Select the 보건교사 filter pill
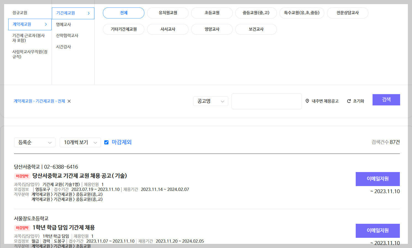This screenshot has height=248, width=412. coord(256,29)
